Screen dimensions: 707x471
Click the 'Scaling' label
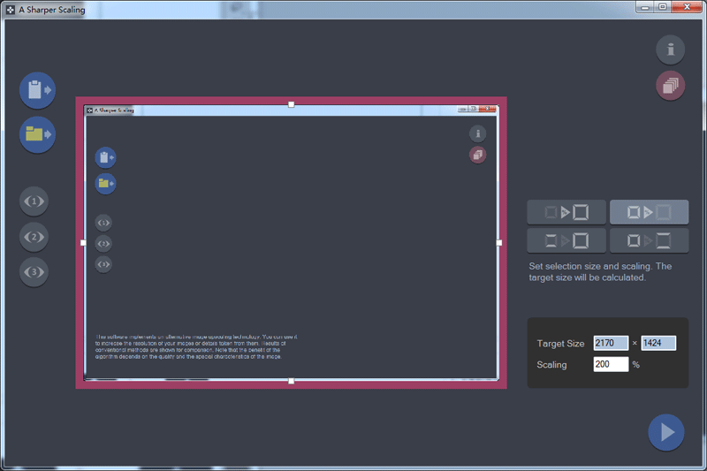point(551,365)
